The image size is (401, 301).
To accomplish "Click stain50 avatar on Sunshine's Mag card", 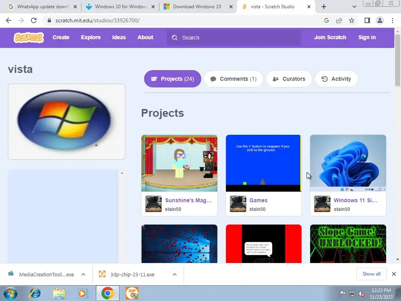I will [154, 204].
